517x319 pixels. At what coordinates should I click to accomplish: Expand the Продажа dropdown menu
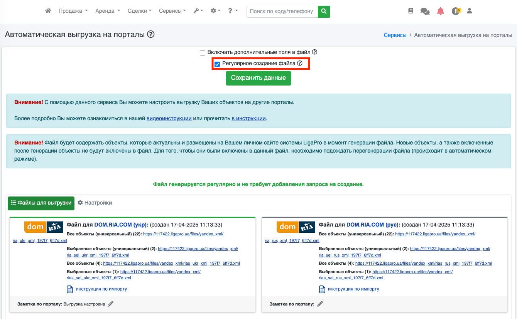point(73,11)
